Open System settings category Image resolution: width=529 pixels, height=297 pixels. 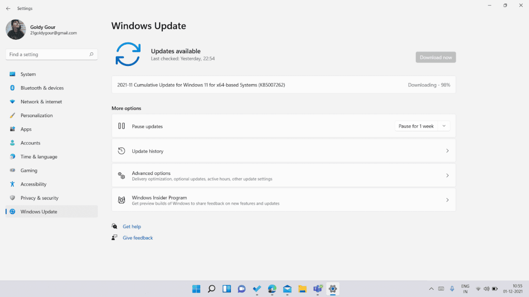click(52, 74)
